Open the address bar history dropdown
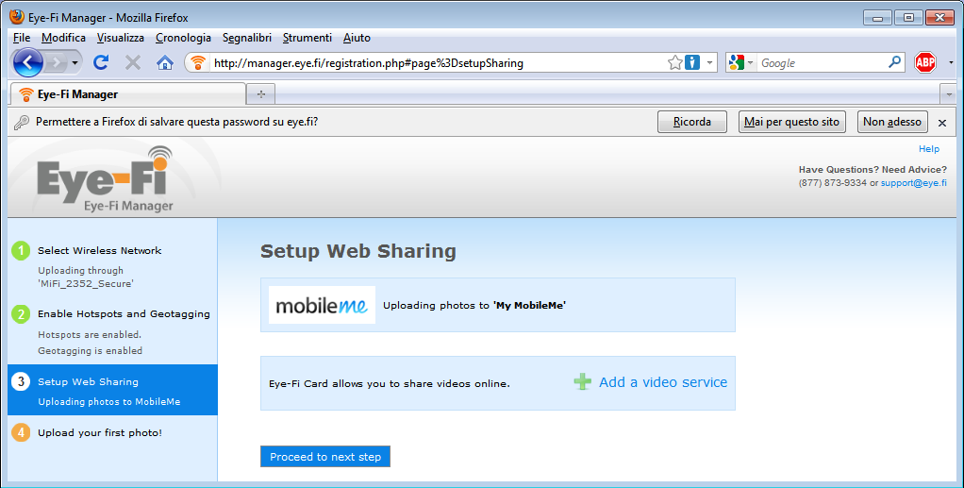Image resolution: width=964 pixels, height=488 pixels. (709, 62)
